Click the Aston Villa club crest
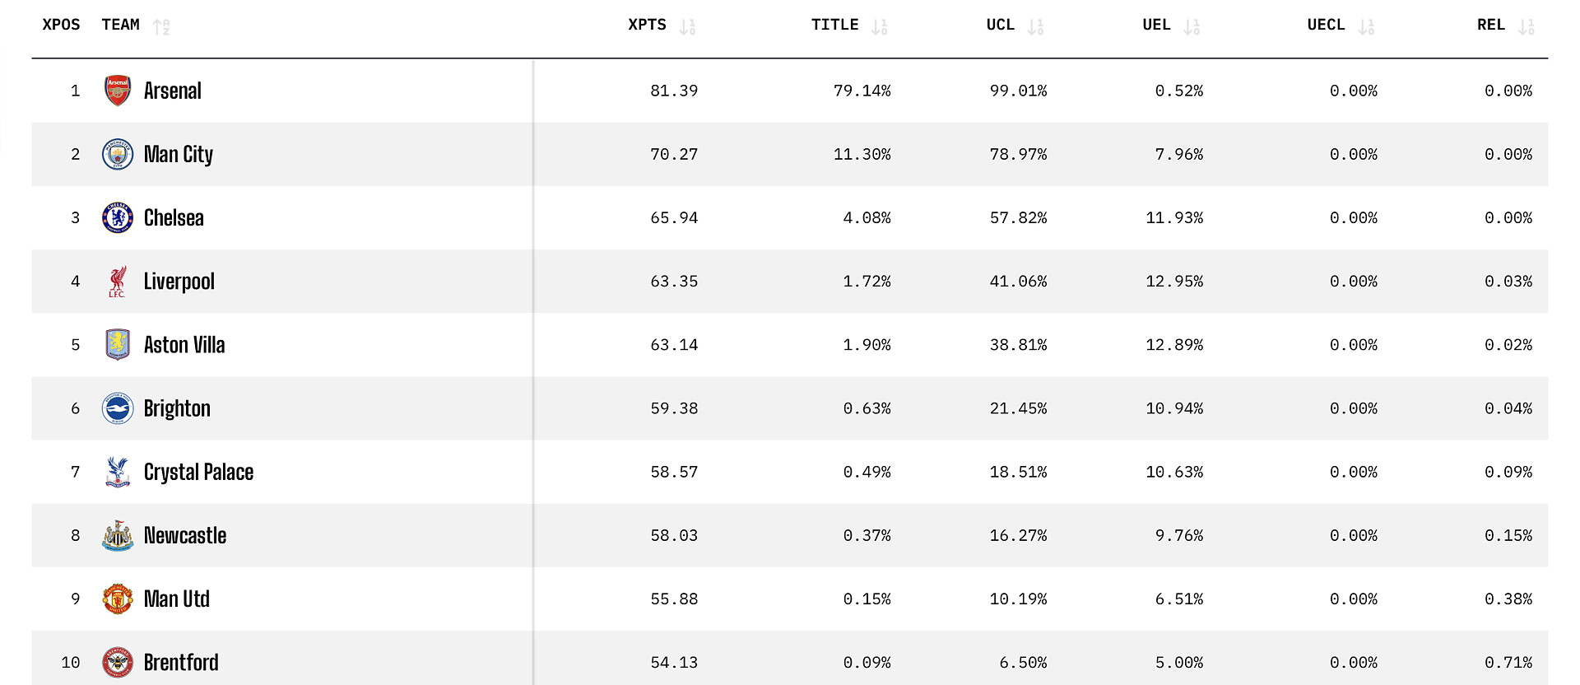This screenshot has width=1580, height=685. 118,345
